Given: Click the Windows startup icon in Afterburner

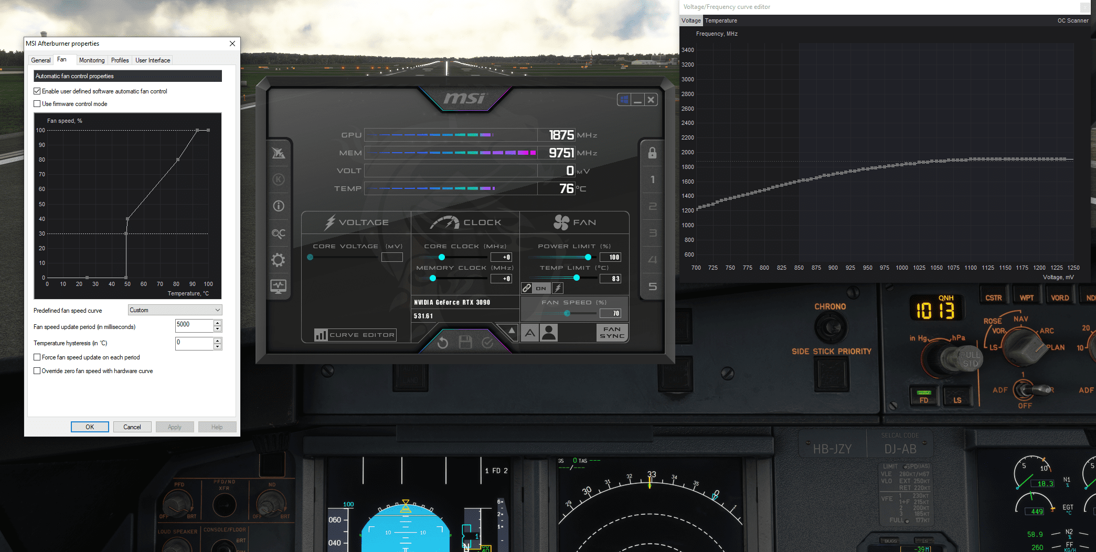Looking at the screenshot, I should tap(624, 99).
